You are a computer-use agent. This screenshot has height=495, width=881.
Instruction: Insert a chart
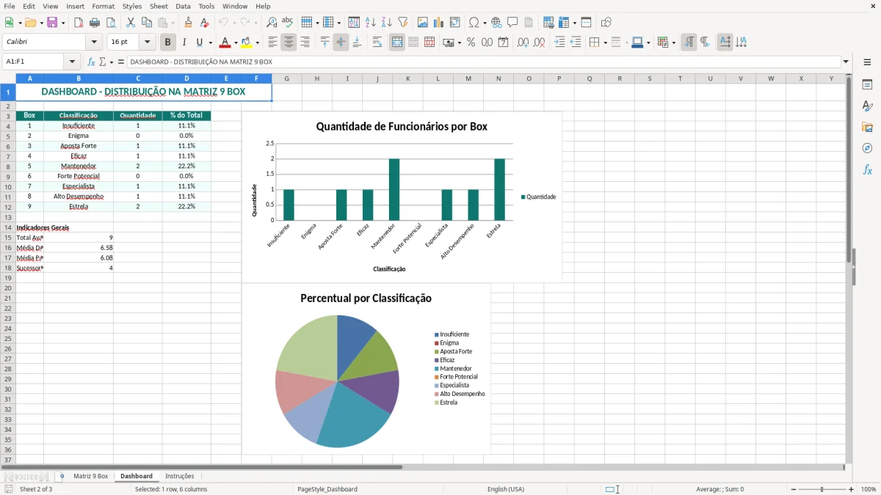(x=439, y=23)
